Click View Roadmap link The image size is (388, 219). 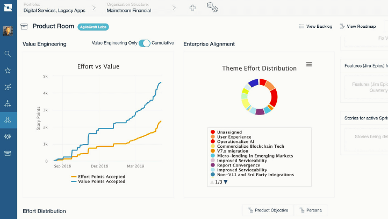click(x=357, y=26)
